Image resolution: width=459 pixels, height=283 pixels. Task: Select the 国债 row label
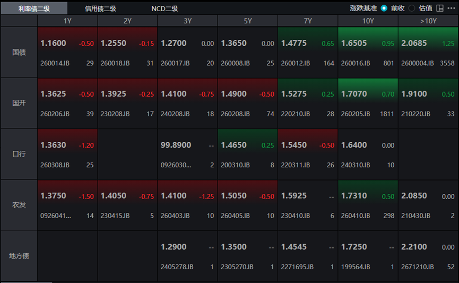(19, 53)
